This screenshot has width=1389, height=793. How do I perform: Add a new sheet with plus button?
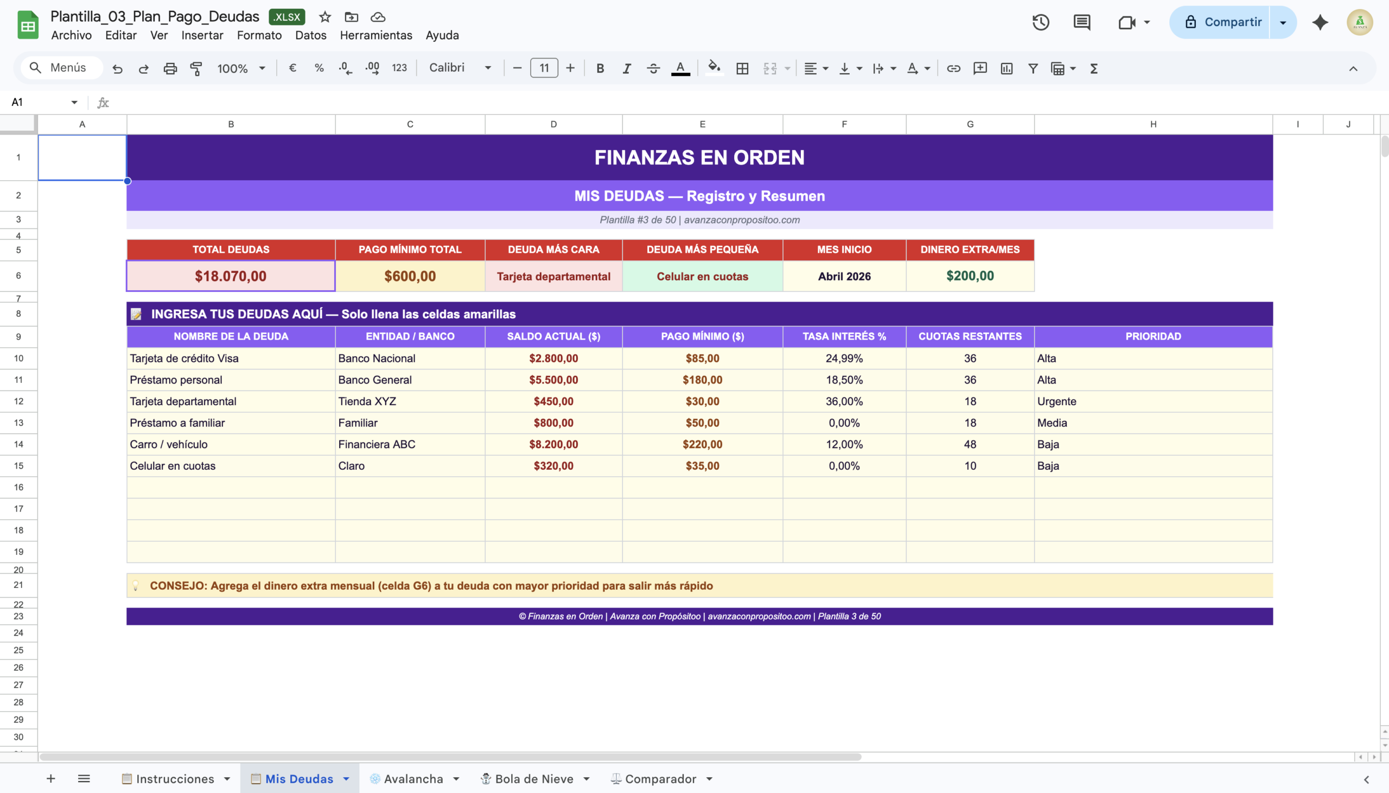pyautogui.click(x=50, y=779)
